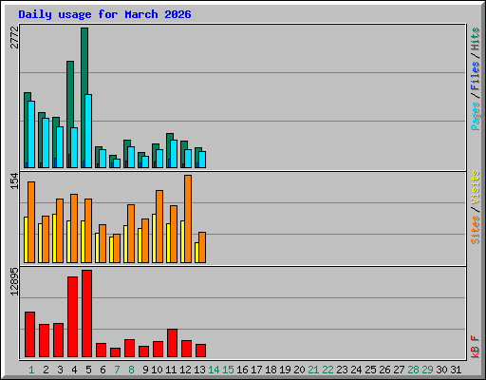This screenshot has width=486, height=380.
Task: Click day 14 on the x-axis
Action: (x=214, y=370)
